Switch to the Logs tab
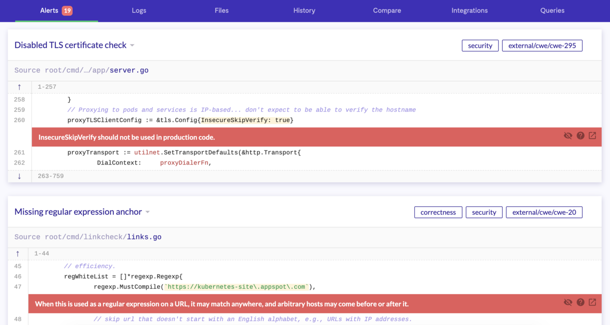610x325 pixels. pyautogui.click(x=139, y=10)
